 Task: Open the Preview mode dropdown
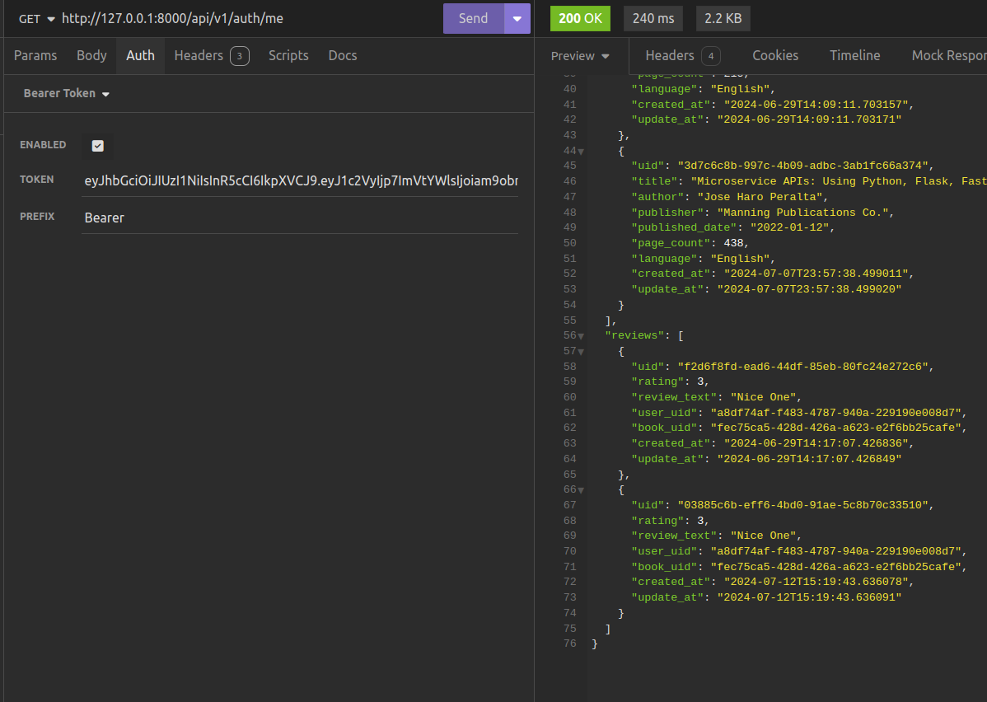pyautogui.click(x=580, y=56)
